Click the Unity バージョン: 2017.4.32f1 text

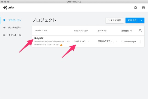(x=47, y=45)
